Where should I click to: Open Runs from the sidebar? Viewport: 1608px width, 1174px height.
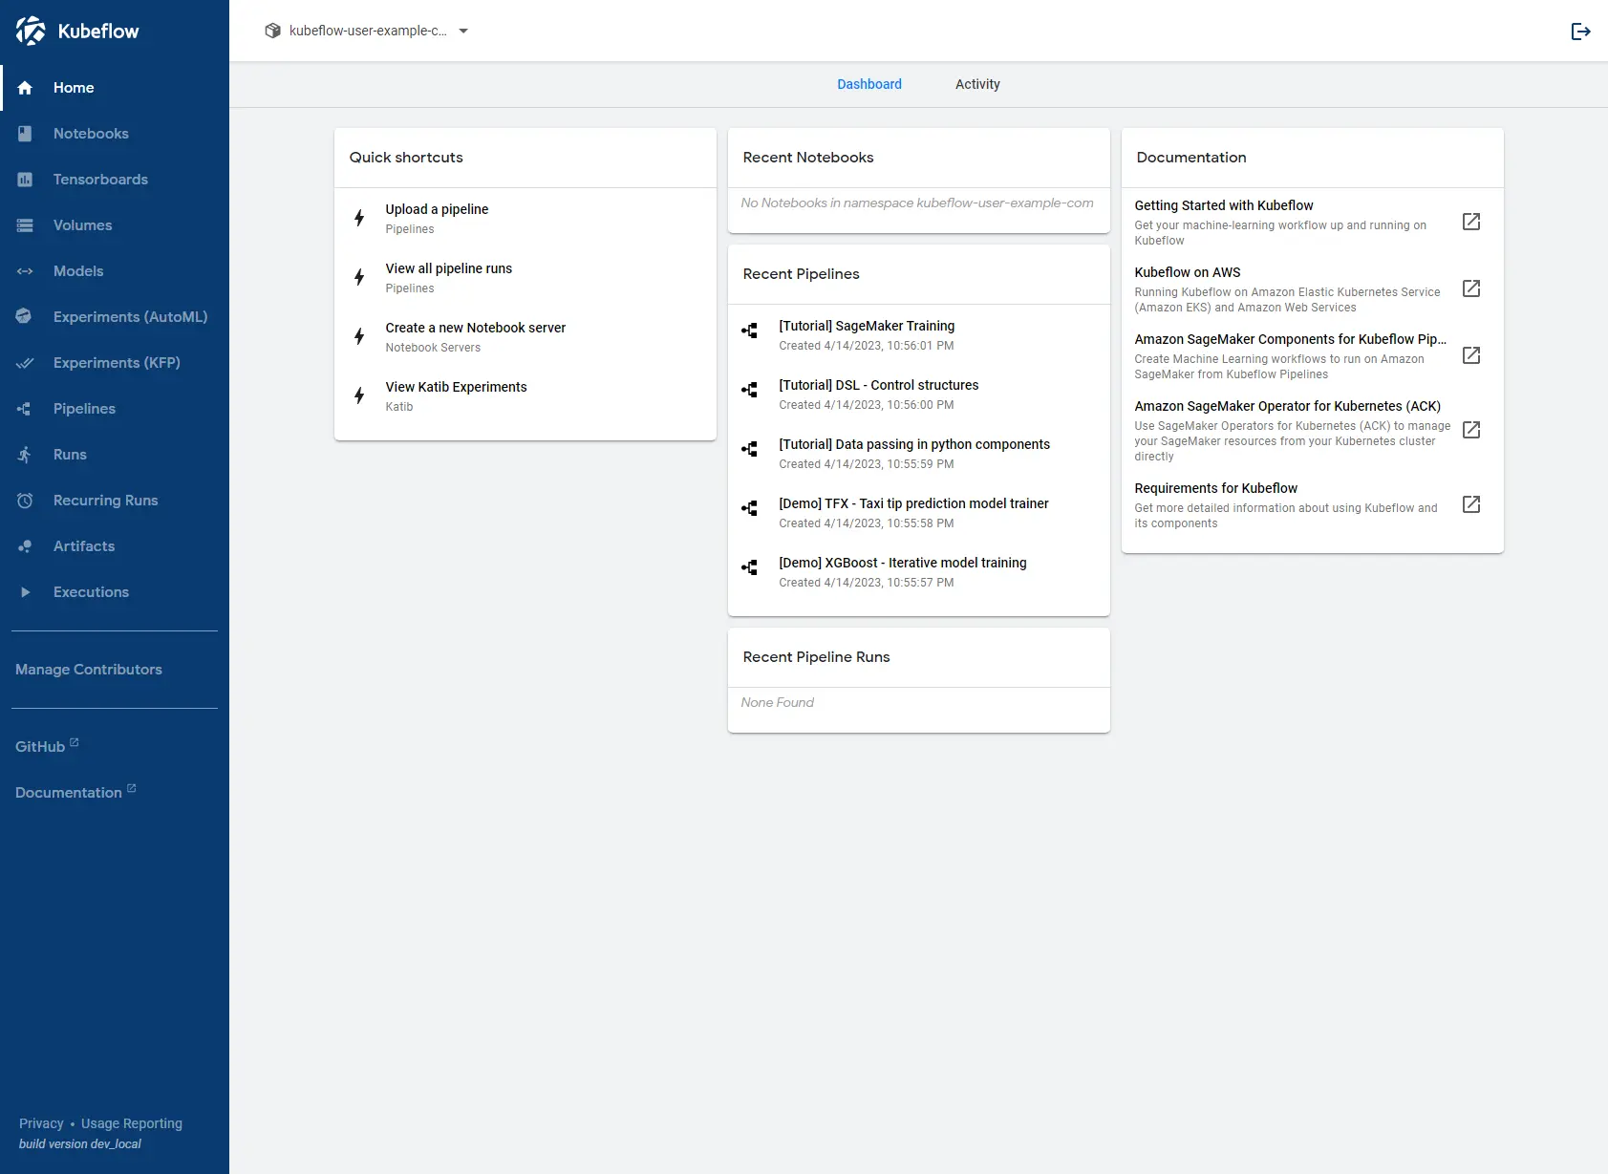pos(115,455)
